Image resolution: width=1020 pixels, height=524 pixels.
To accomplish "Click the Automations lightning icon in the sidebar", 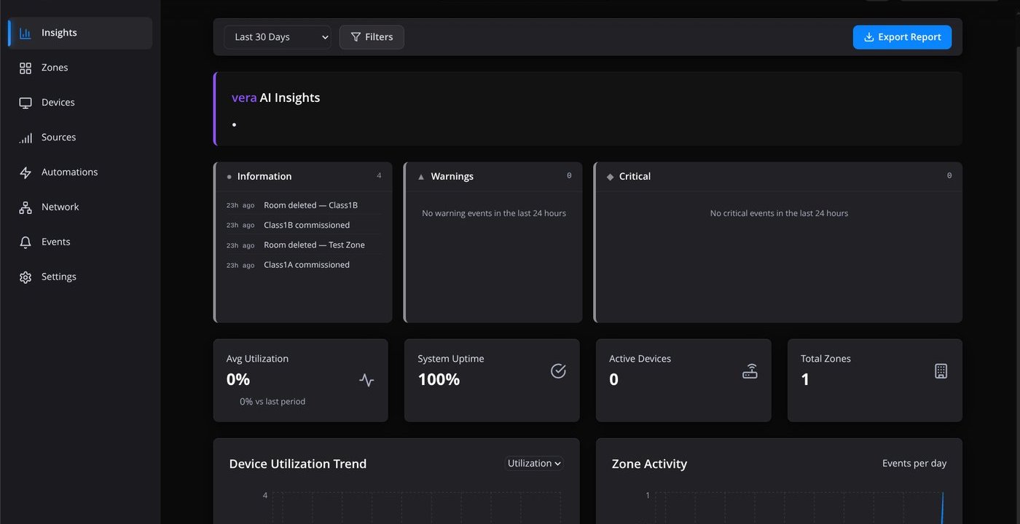I will click(25, 172).
